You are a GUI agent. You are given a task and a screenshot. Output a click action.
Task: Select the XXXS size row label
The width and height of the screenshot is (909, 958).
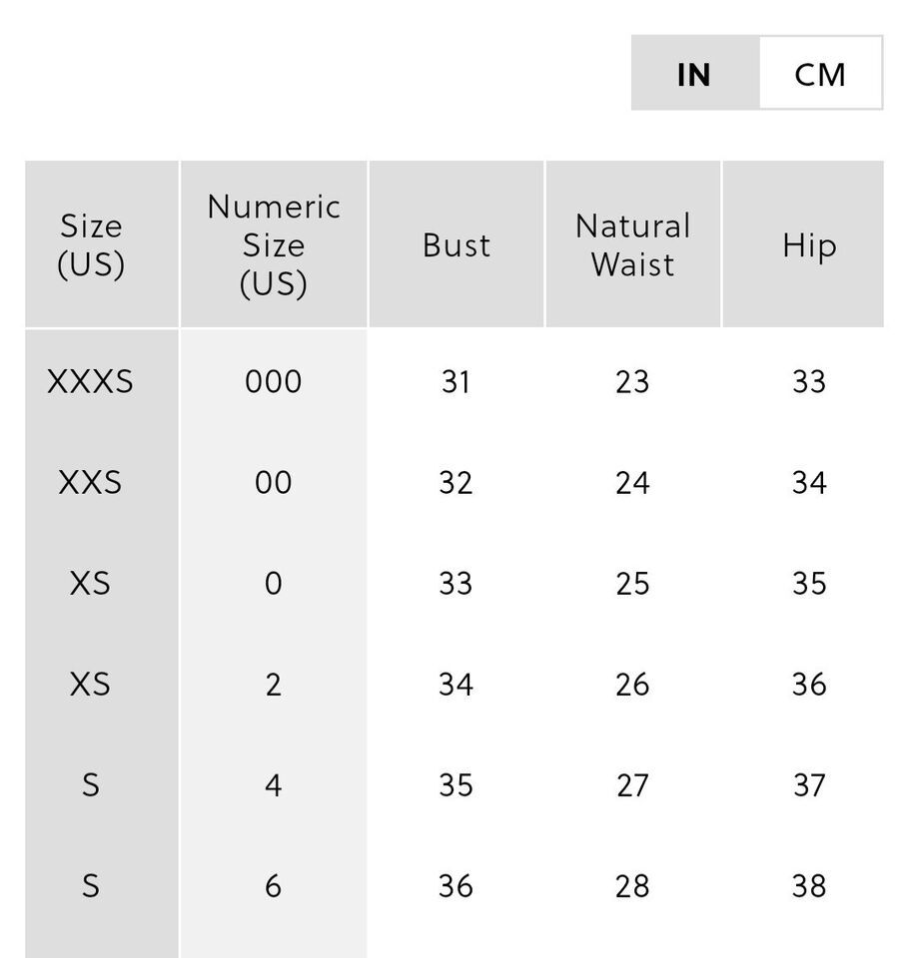[x=91, y=382]
